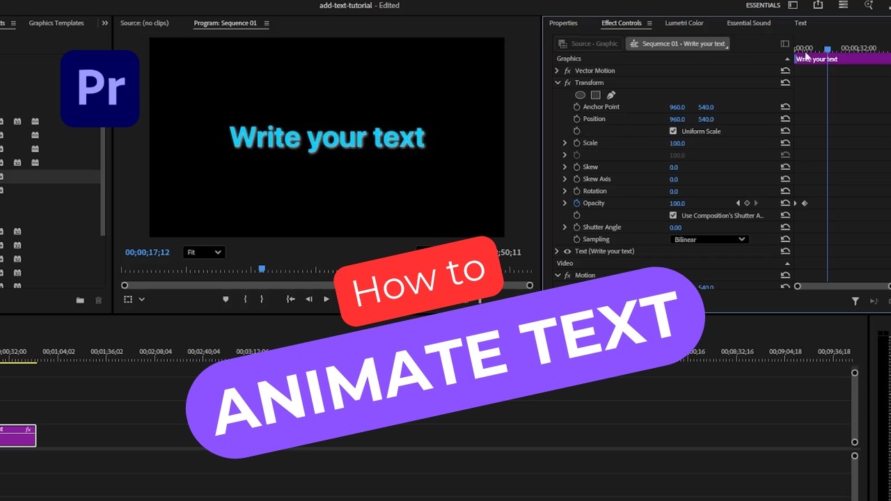Open the Sampling Bilinear dropdown
Screen dimensions: 891x501
709,239
